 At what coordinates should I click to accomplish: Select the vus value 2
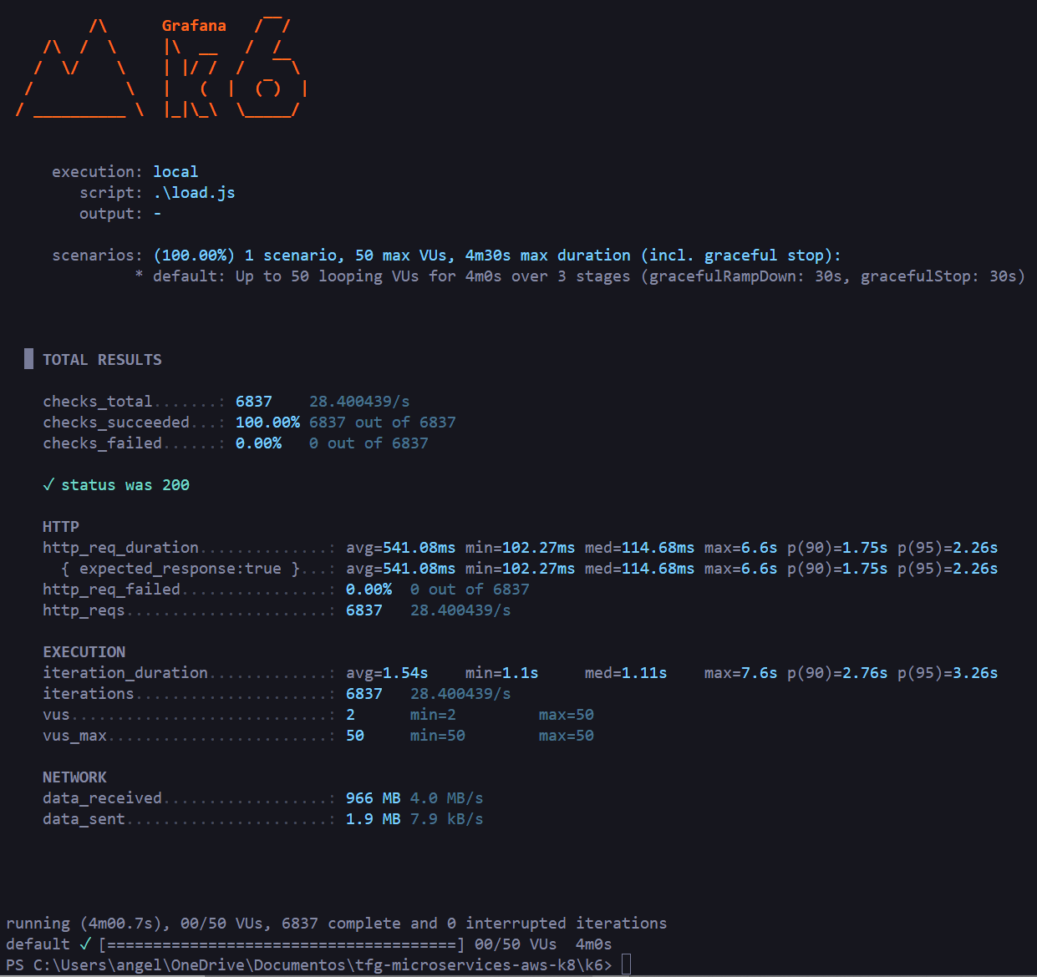tap(350, 715)
